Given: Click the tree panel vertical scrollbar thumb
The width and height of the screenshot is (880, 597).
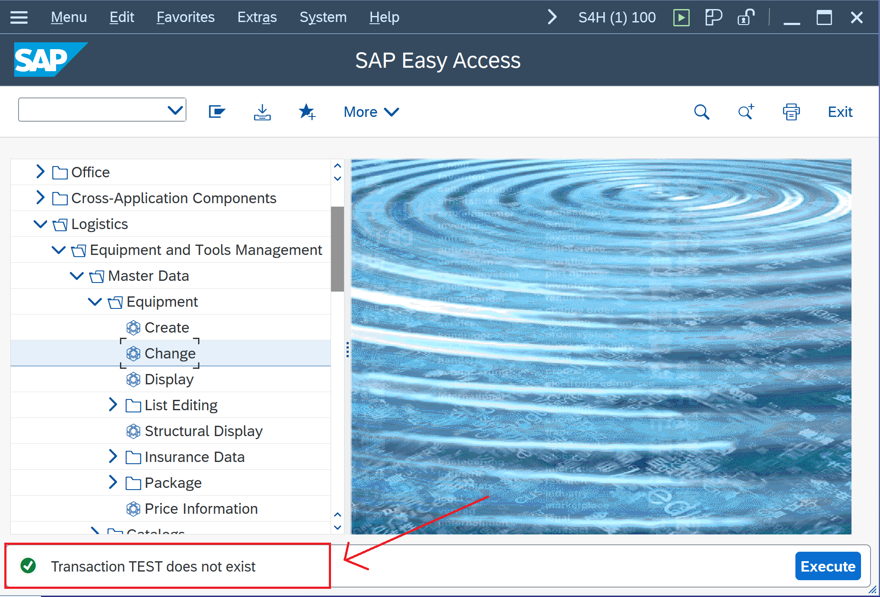Looking at the screenshot, I should pyautogui.click(x=337, y=249).
